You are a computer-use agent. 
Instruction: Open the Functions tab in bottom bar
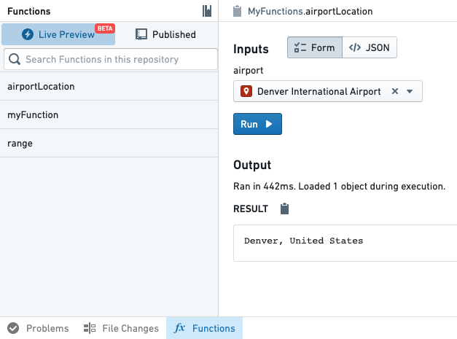click(204, 328)
